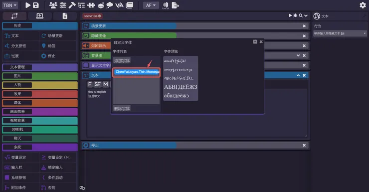369x192 pixels.
Task: Minimize the 自定义字体 dialog
Action: tap(255, 42)
